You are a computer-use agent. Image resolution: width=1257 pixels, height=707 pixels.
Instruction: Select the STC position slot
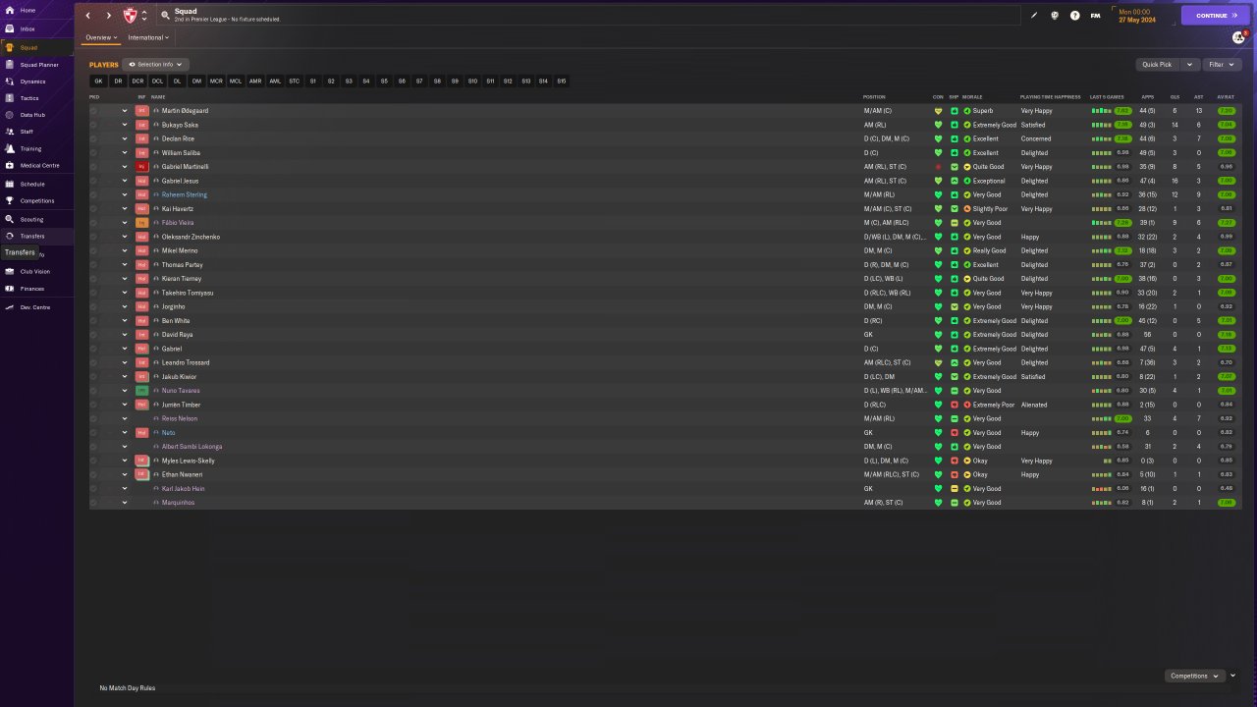click(x=295, y=82)
